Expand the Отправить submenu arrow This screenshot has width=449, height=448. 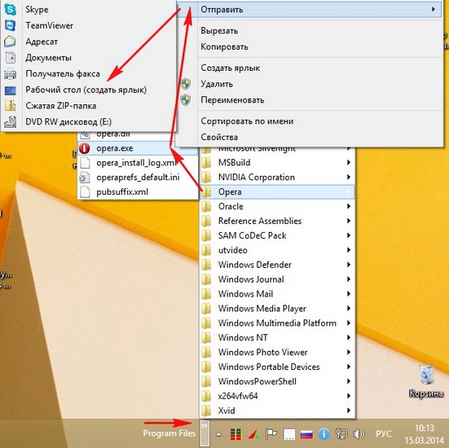pyautogui.click(x=434, y=10)
